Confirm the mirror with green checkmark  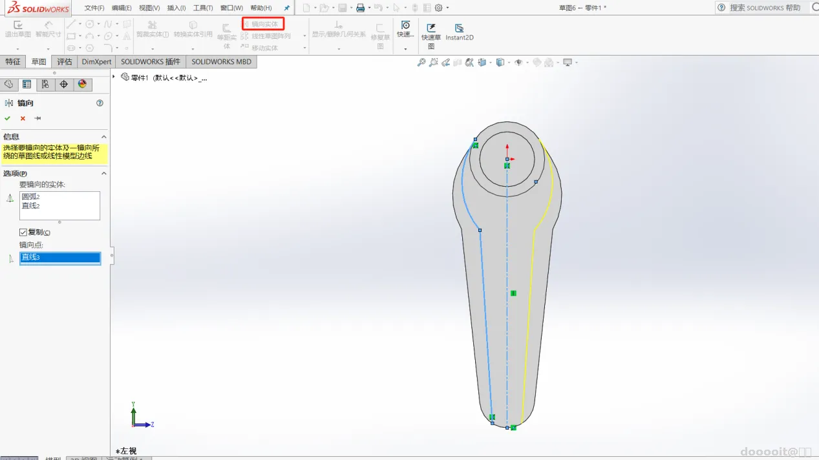(8, 118)
